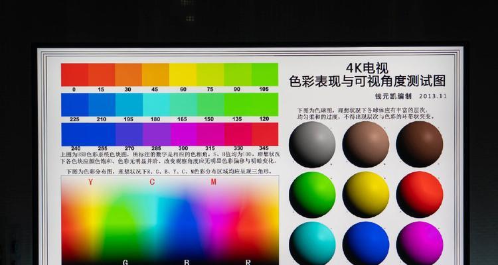This screenshot has height=265, width=498.
Task: Click the gray sphere
Action: pos(312,145)
